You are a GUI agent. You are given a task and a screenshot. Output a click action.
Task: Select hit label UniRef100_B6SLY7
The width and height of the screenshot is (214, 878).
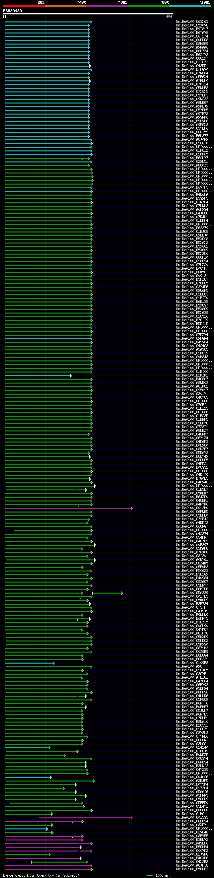(x=192, y=158)
